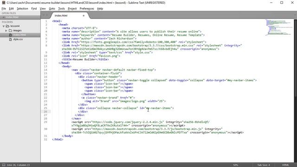Open the HTML syntax selector in status bar
The height and width of the screenshot is (167, 297).
(285, 165)
